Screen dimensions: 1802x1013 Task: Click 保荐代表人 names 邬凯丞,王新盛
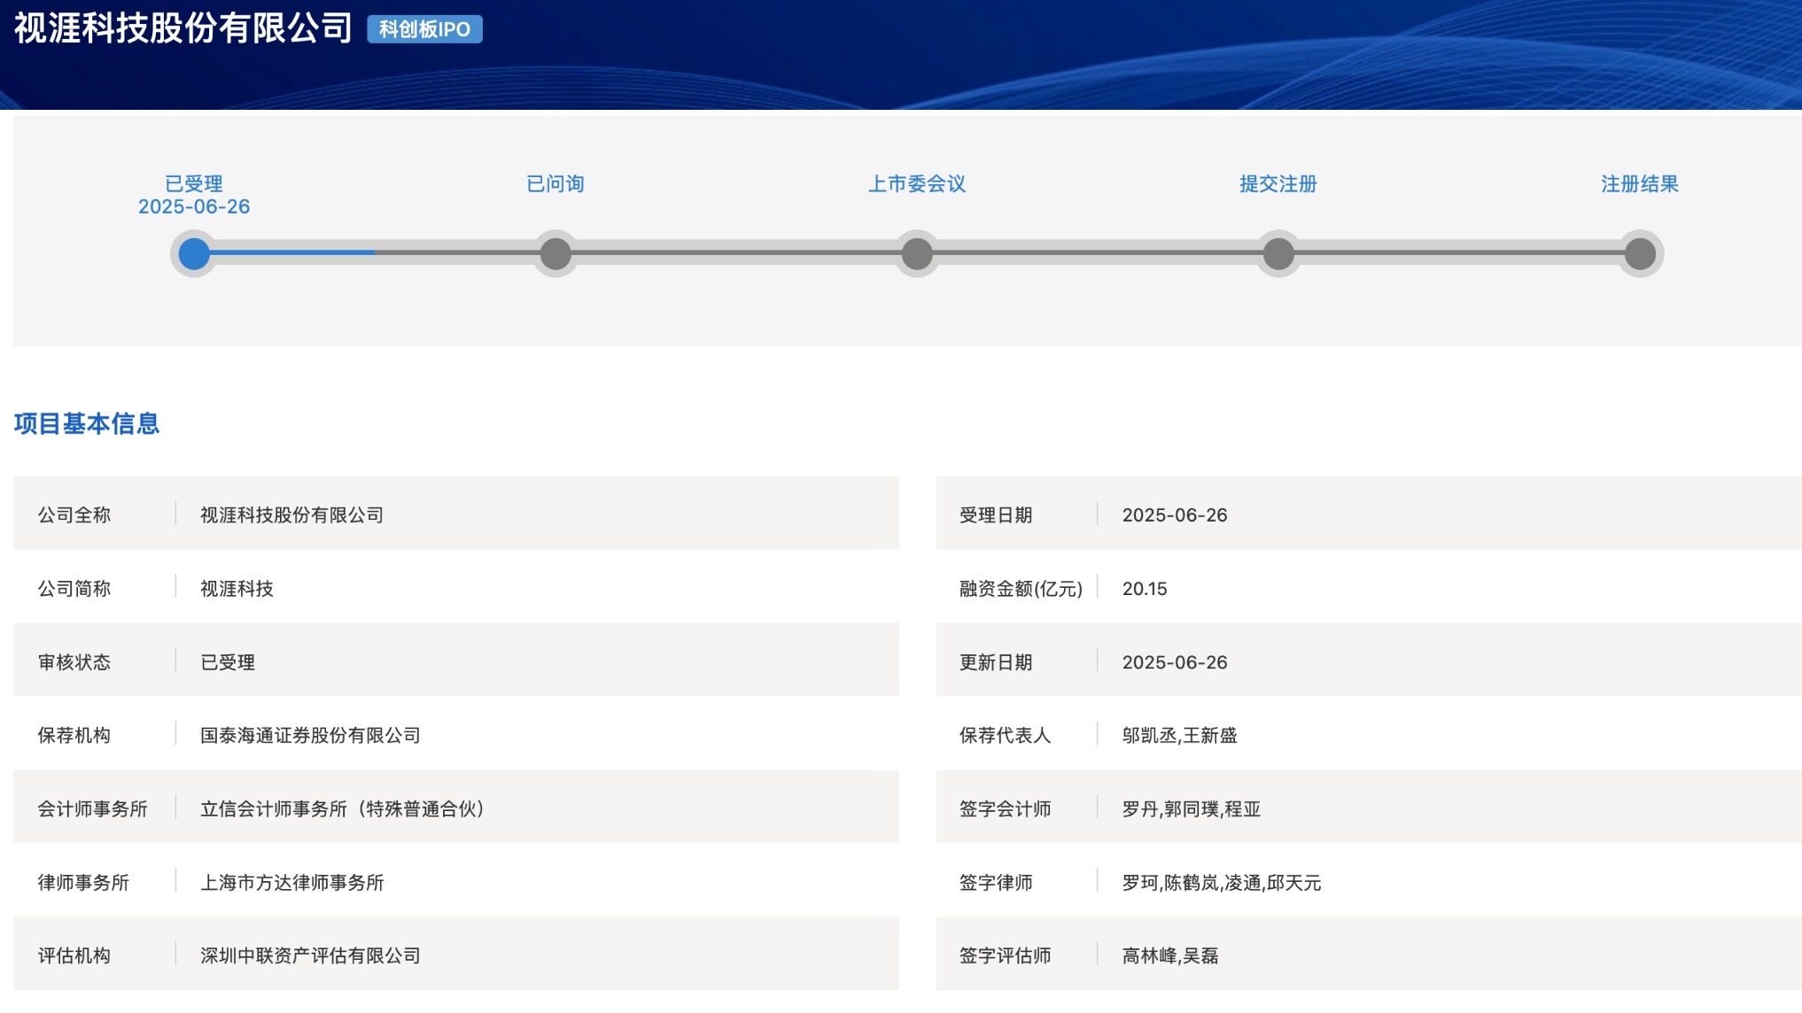point(1179,735)
